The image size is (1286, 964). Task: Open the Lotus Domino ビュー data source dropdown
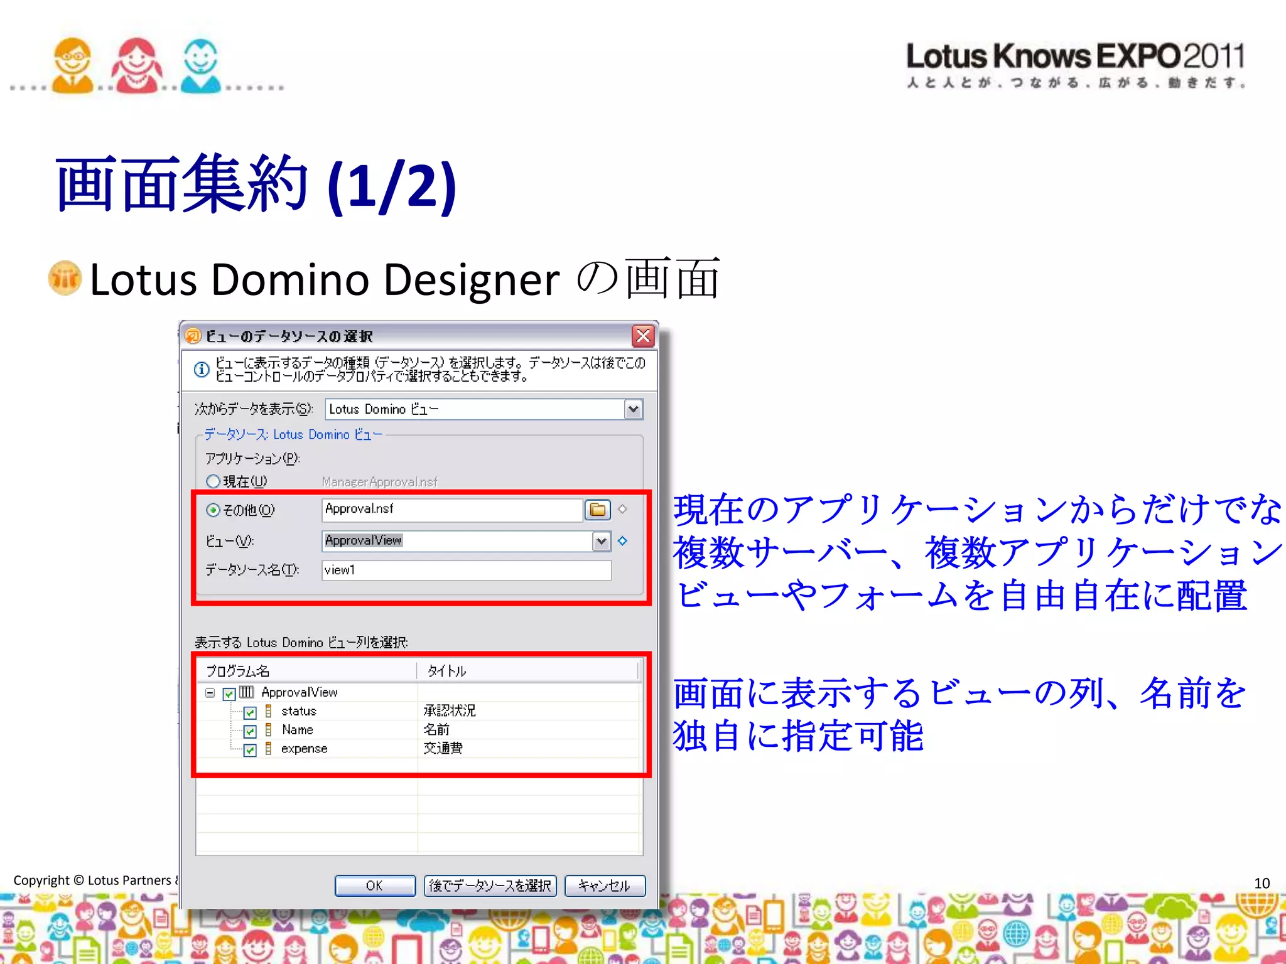click(633, 409)
